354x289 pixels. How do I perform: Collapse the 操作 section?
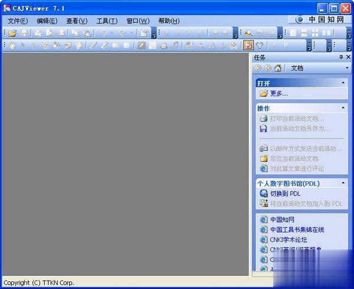click(x=343, y=108)
